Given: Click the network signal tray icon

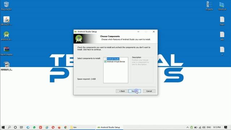Looking at the screenshot, I should (200, 127).
